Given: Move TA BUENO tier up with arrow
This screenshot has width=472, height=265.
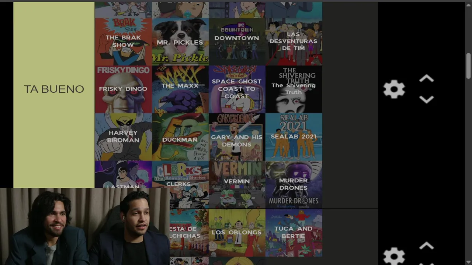Looking at the screenshot, I should click(x=426, y=79).
